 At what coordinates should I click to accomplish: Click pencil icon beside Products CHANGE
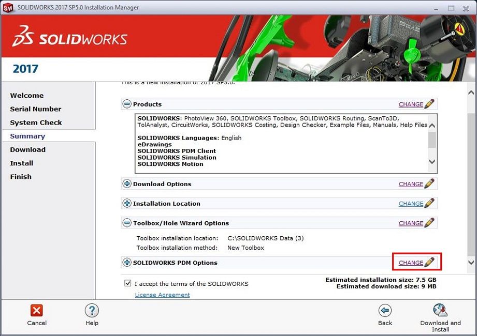coord(429,104)
